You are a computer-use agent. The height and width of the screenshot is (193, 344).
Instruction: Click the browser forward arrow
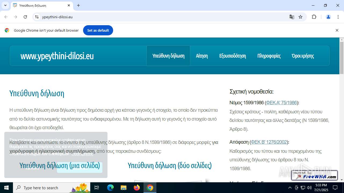click(16, 17)
